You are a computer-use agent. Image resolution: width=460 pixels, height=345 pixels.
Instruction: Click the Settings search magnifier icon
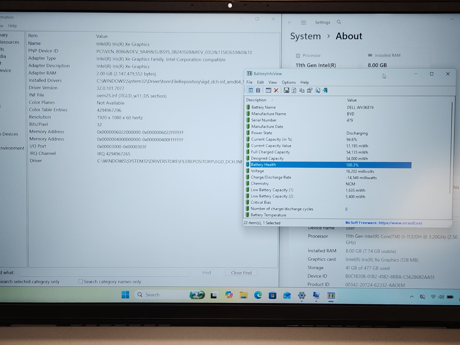pyautogui.click(x=339, y=22)
